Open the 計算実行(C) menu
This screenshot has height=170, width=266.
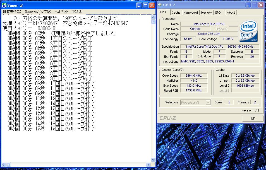(12, 11)
